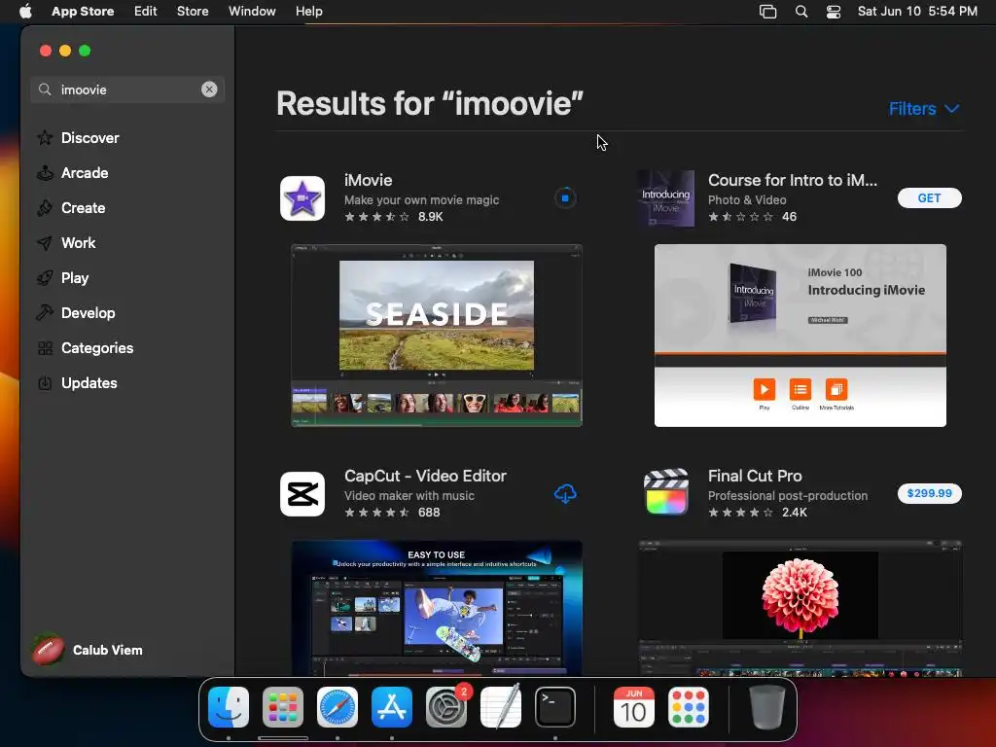The width and height of the screenshot is (996, 747).
Task: Select 'Make your own movie magic' subtitle
Action: pyautogui.click(x=422, y=200)
